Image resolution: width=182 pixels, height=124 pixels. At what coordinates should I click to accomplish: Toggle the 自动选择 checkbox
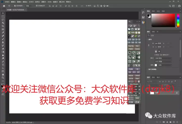(15, 6)
